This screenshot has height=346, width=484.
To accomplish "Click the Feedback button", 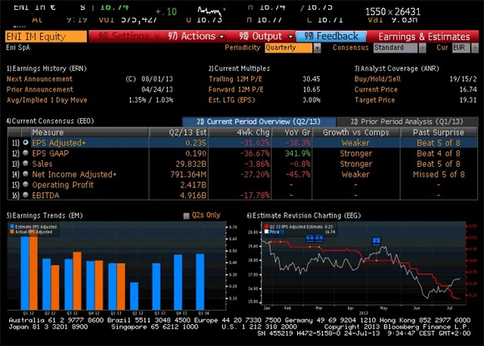I will (x=332, y=36).
